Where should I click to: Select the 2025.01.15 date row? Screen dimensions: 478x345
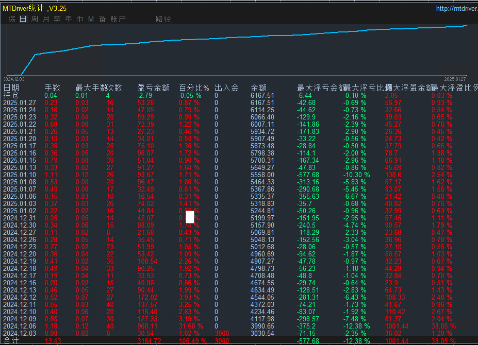coord(20,161)
